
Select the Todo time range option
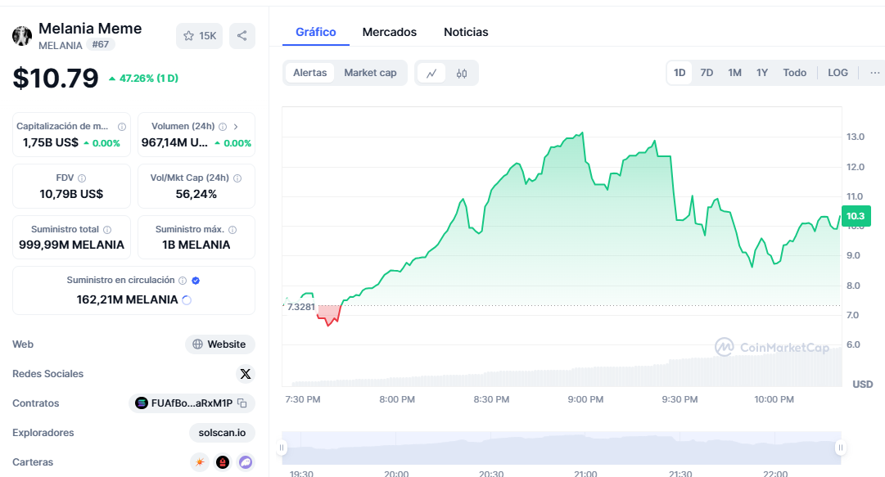tap(794, 73)
